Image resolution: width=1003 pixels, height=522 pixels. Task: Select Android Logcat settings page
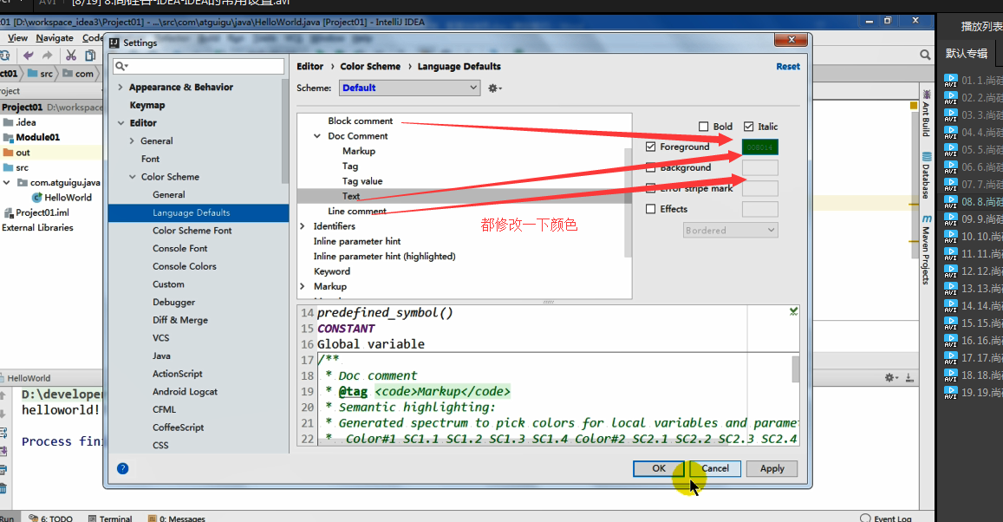185,392
